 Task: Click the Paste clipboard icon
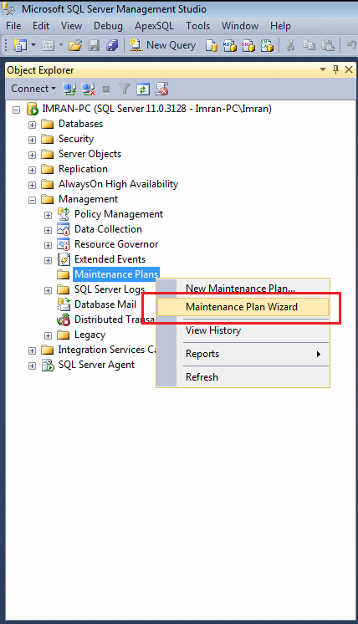coord(328,45)
